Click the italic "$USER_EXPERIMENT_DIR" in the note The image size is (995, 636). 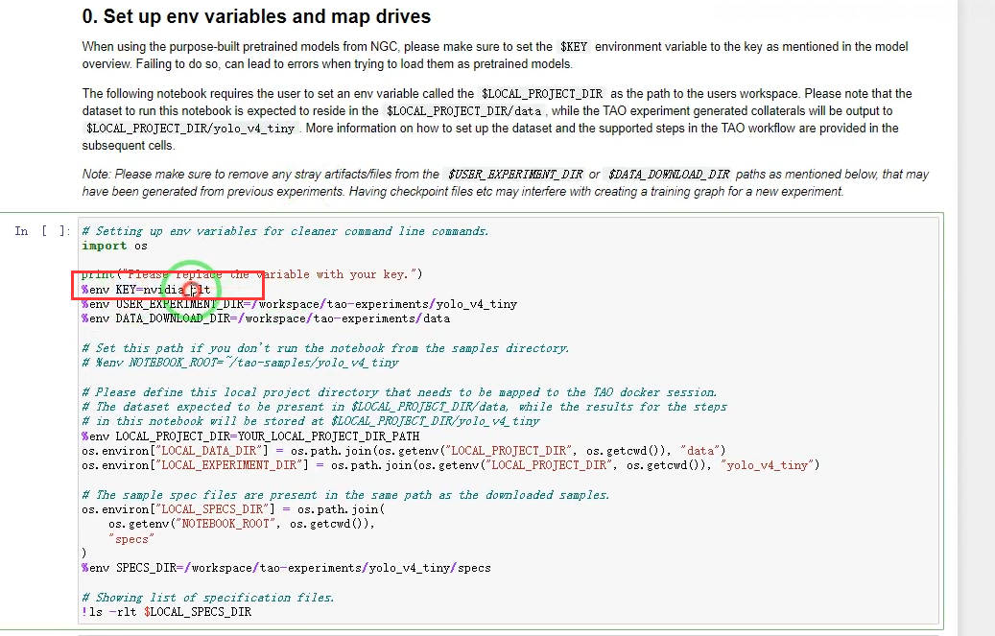pos(514,175)
